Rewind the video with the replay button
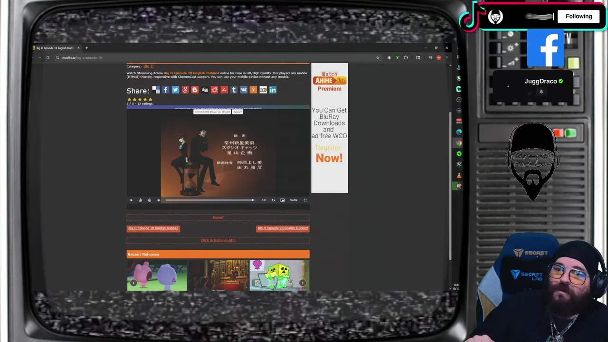 (x=140, y=200)
